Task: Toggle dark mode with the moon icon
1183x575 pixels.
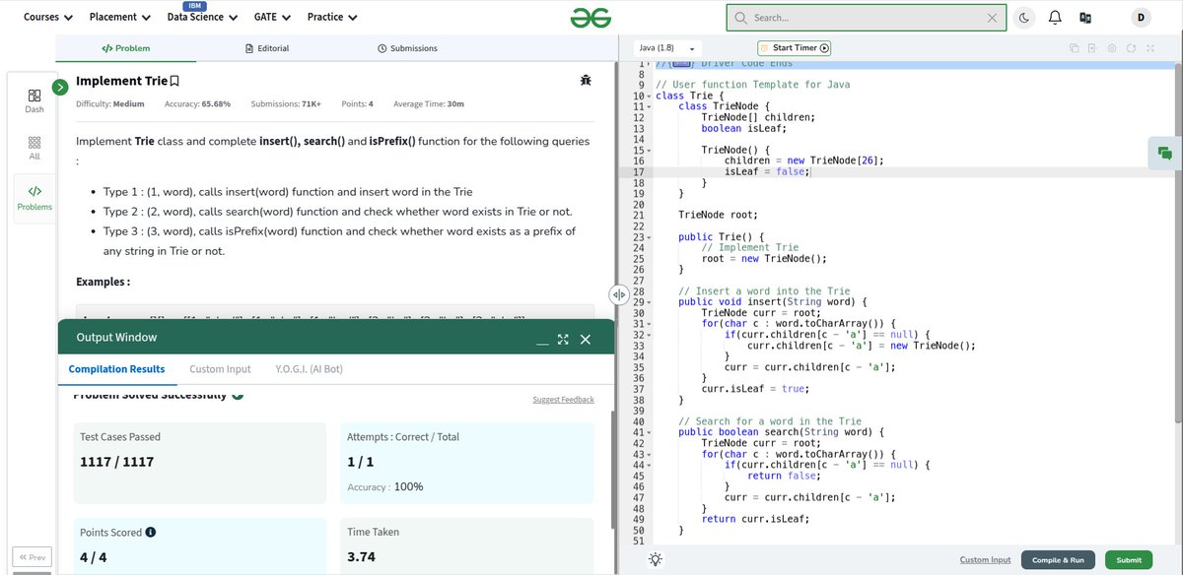Action: (x=1023, y=17)
